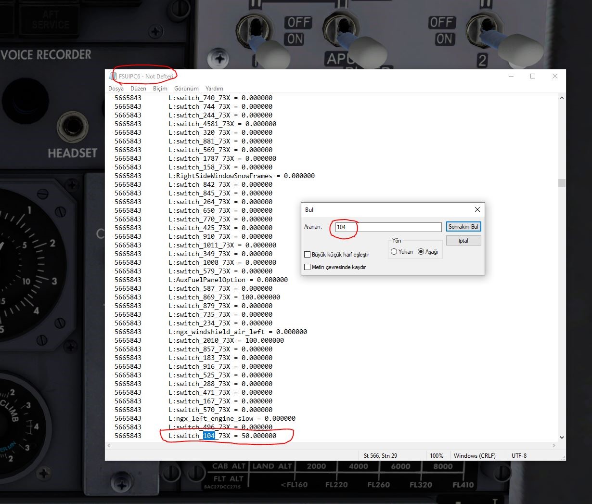Screen dimensions: 592x504
Task: Click the line L:RightSideWindowSnowFrames
Action: coord(242,176)
